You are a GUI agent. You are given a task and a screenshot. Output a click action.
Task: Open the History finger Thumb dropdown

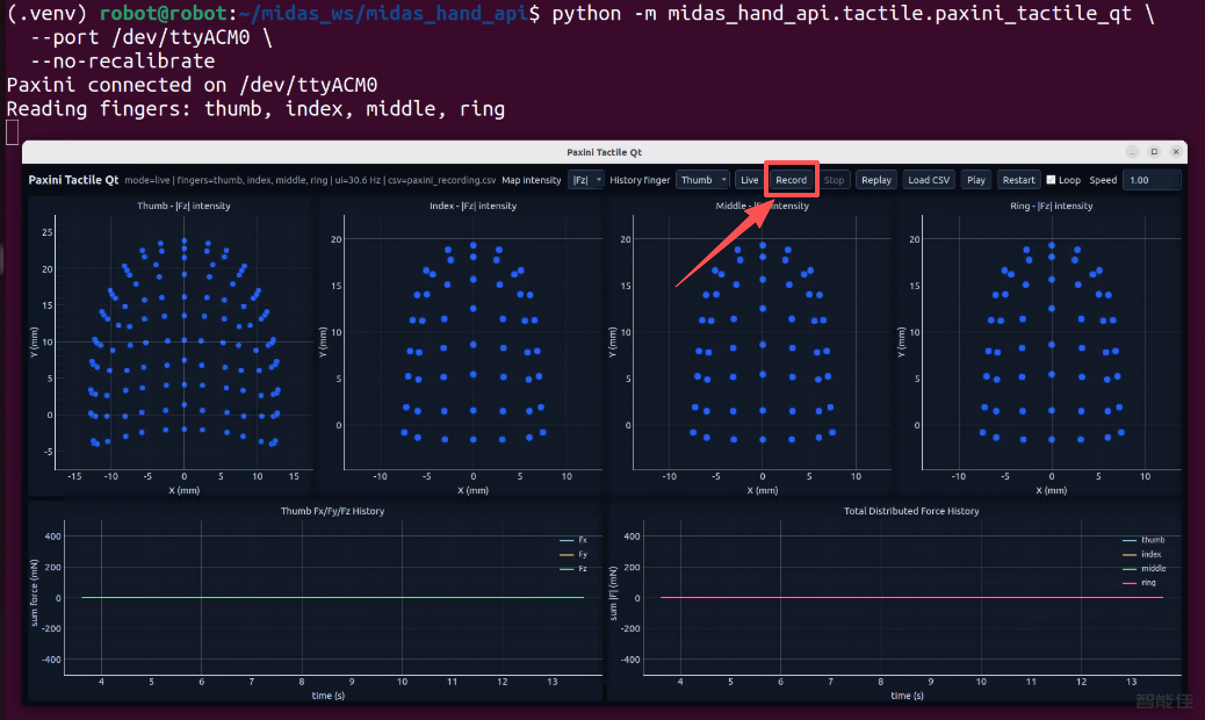[702, 180]
